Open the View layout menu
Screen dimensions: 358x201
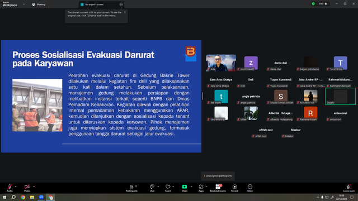tap(323, 4)
